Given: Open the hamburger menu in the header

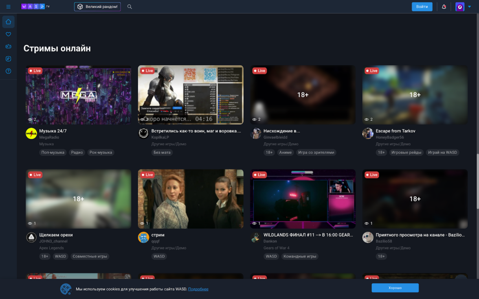Looking at the screenshot, I should (x=8, y=7).
